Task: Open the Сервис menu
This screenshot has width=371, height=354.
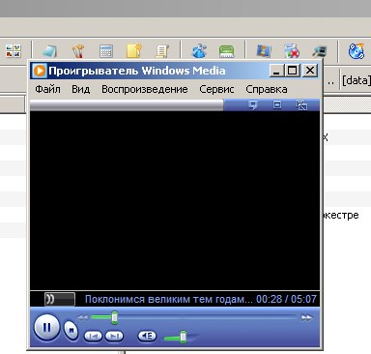Action: [216, 89]
